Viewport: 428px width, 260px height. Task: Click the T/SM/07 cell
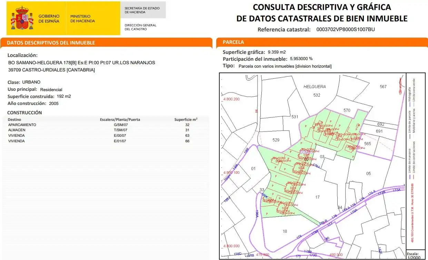[x=120, y=130]
